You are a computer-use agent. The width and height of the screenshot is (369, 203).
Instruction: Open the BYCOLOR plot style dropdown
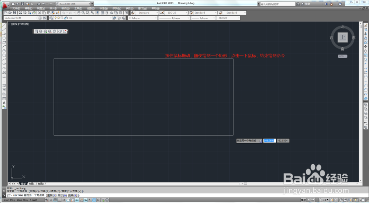[228, 18]
